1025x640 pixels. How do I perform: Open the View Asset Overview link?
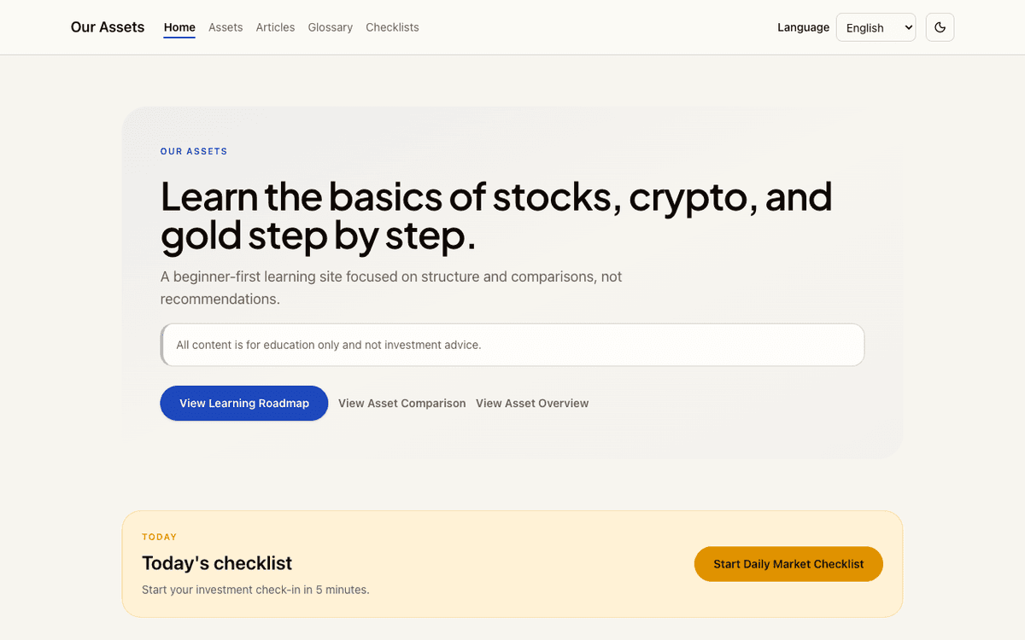tap(532, 404)
